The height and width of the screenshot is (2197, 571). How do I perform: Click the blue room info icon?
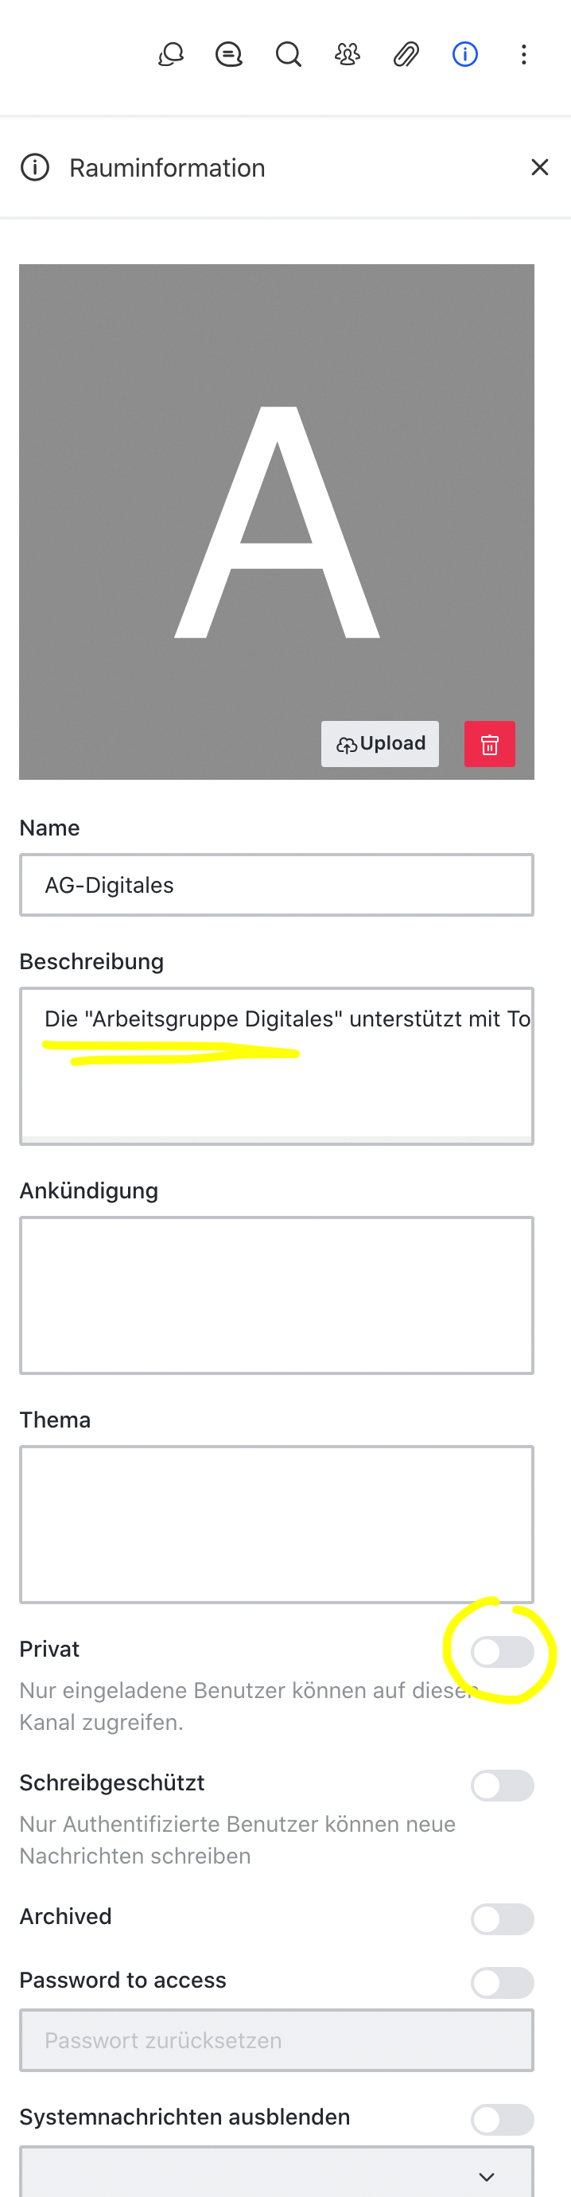[x=464, y=56]
